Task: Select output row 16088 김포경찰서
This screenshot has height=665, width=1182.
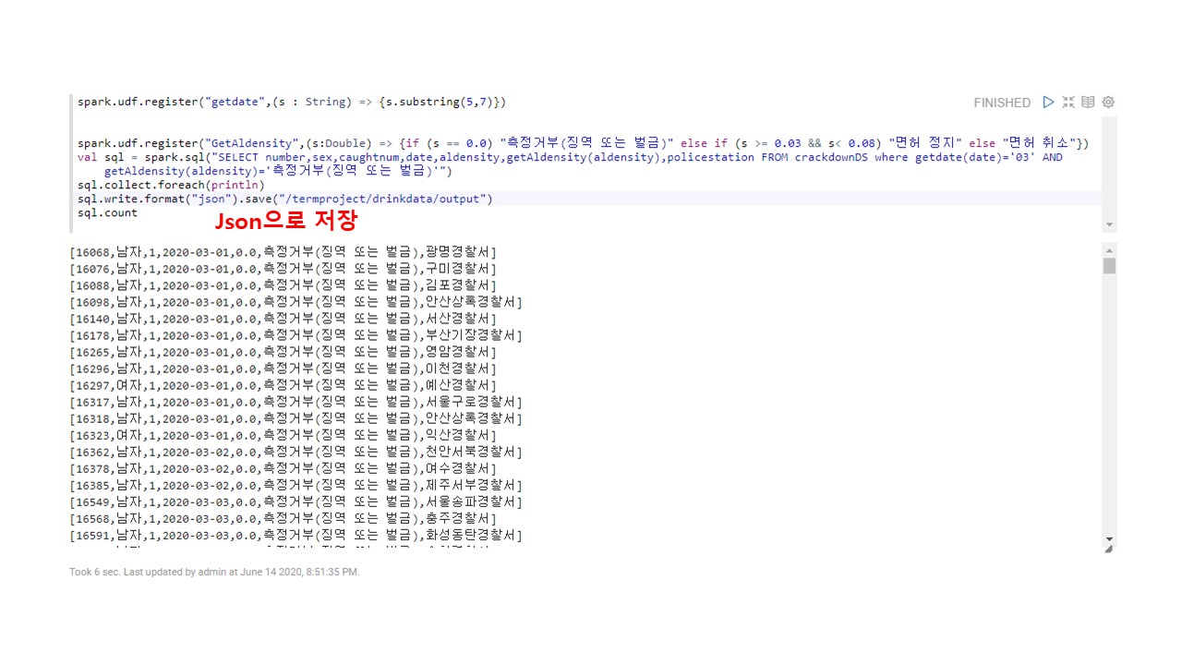Action: click(x=283, y=285)
